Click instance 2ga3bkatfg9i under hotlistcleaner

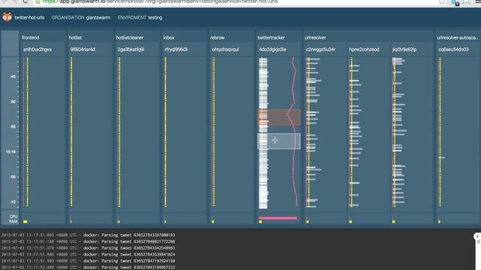131,49
